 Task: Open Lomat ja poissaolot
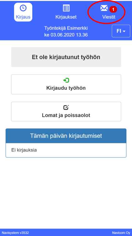(66, 111)
